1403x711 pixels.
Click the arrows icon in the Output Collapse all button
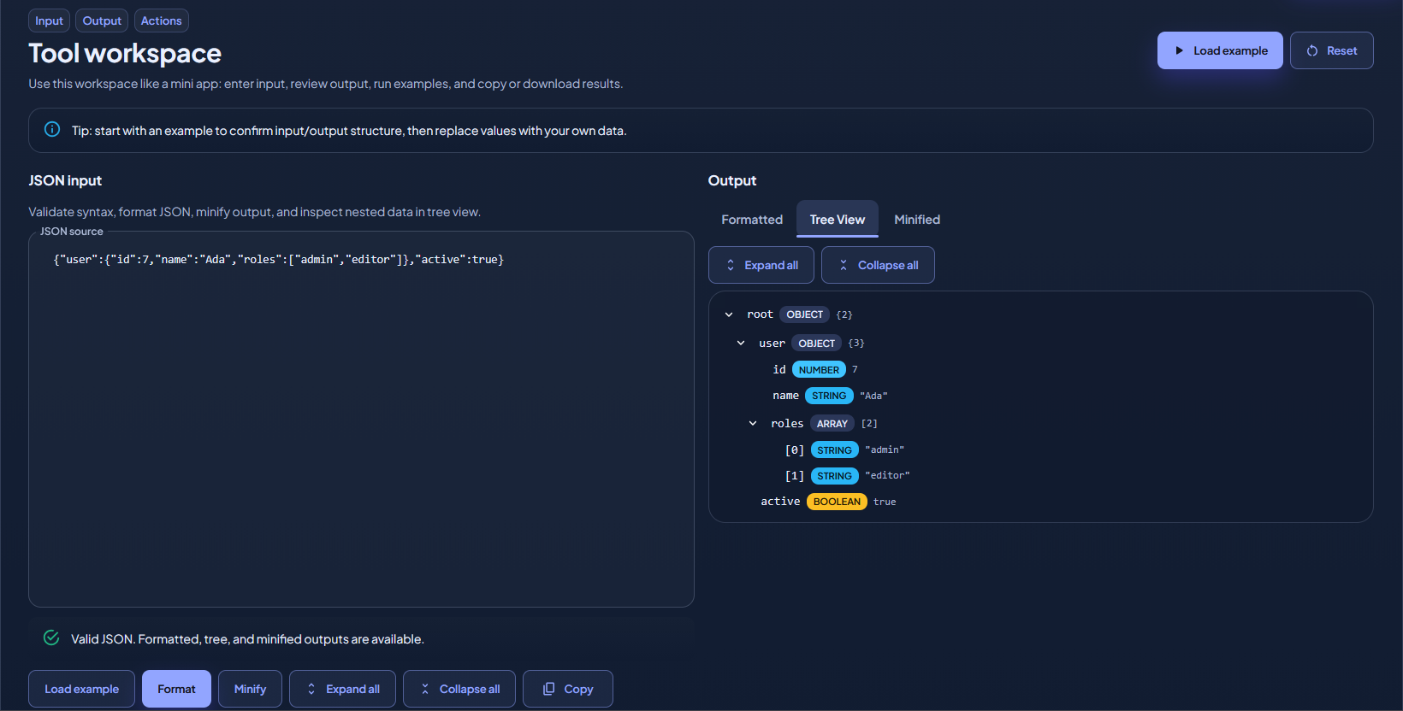(844, 265)
